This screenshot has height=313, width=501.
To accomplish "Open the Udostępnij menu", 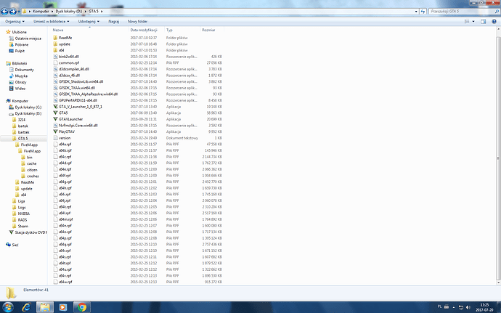I will pyautogui.click(x=89, y=21).
